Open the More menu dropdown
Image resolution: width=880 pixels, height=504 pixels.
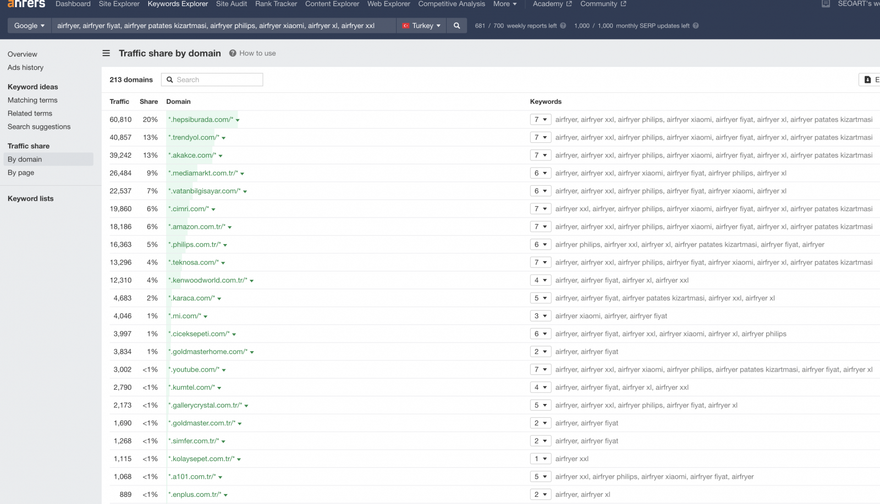[505, 4]
